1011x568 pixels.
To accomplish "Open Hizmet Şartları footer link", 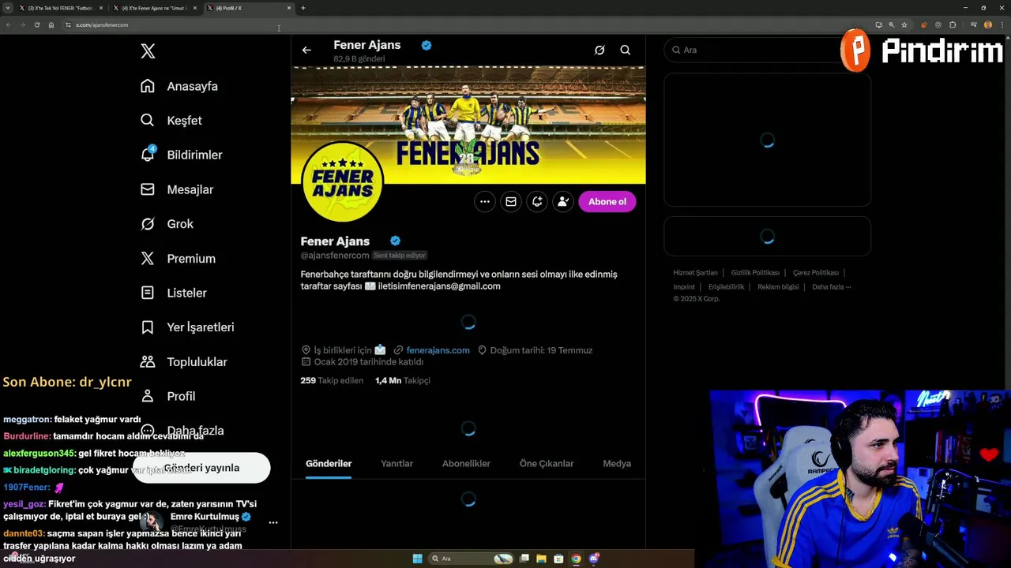I will [x=695, y=273].
